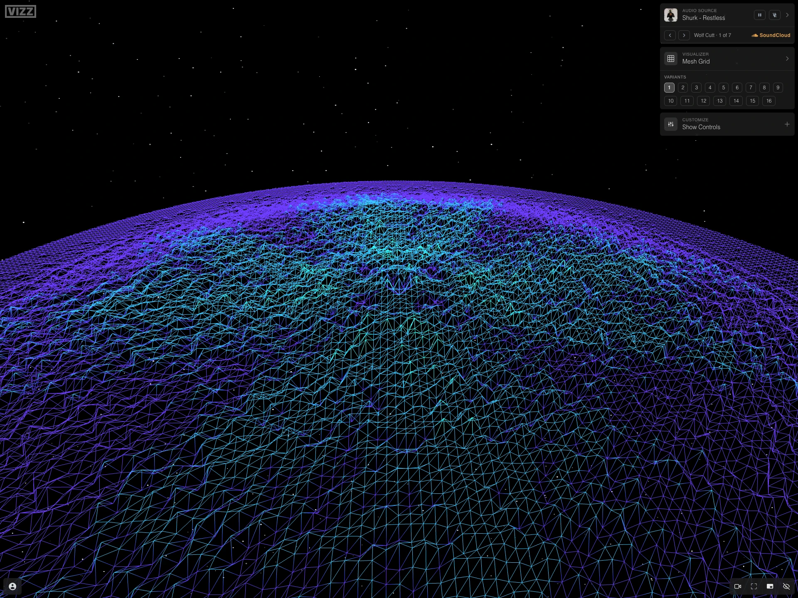Open the SoundCloud link
The height and width of the screenshot is (598, 798).
(771, 35)
